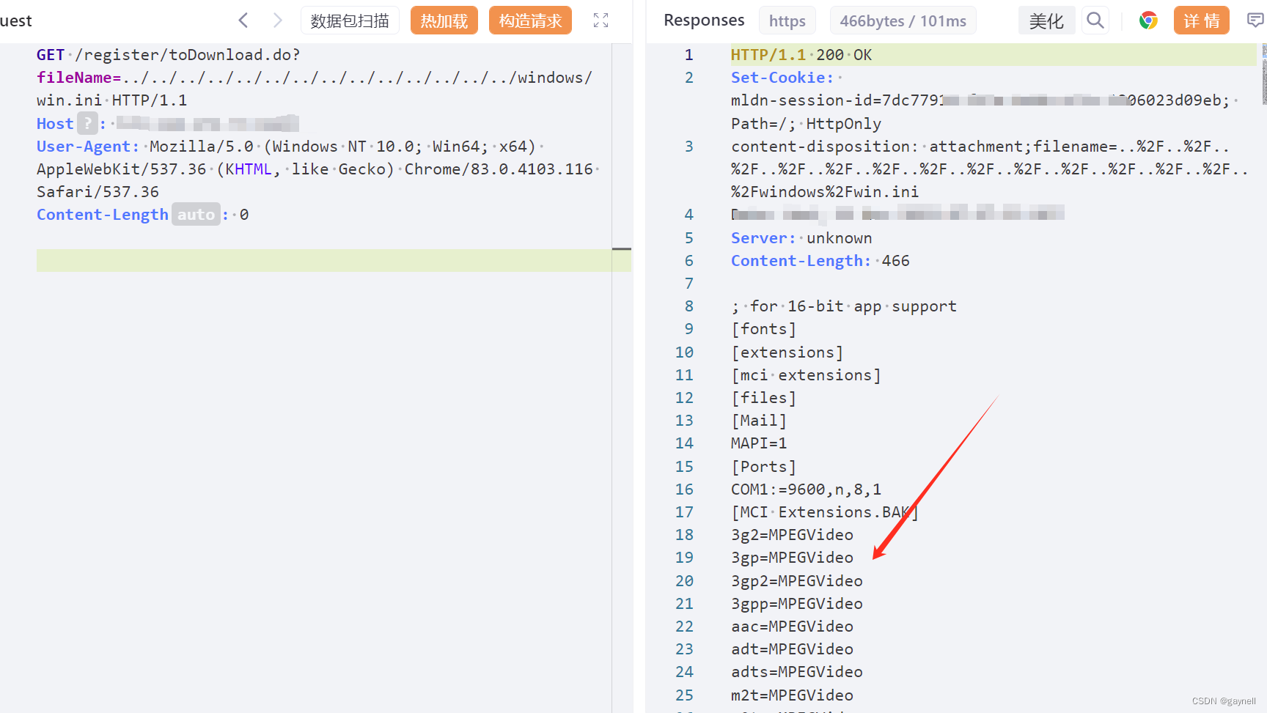Click Content-Length header in request
Viewport: 1267px width, 713px height.
[103, 215]
